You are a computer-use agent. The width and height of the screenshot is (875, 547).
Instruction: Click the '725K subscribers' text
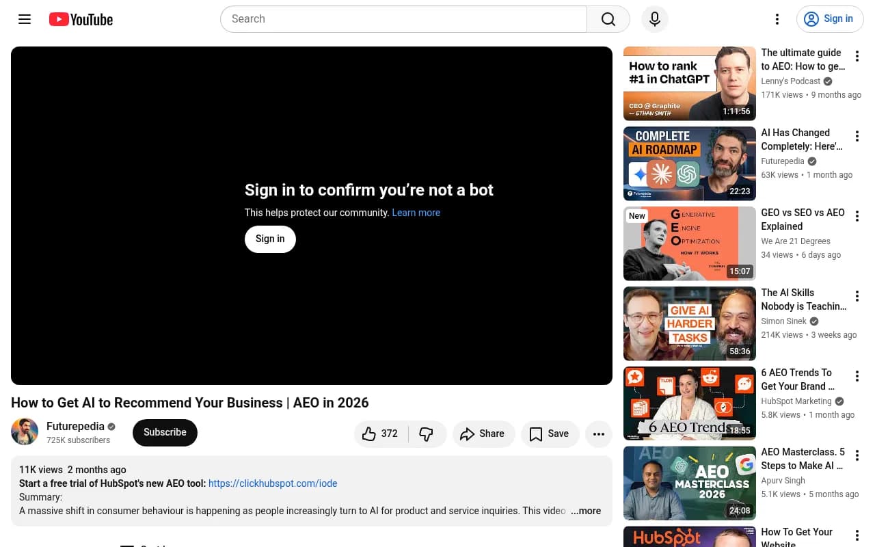coord(78,440)
